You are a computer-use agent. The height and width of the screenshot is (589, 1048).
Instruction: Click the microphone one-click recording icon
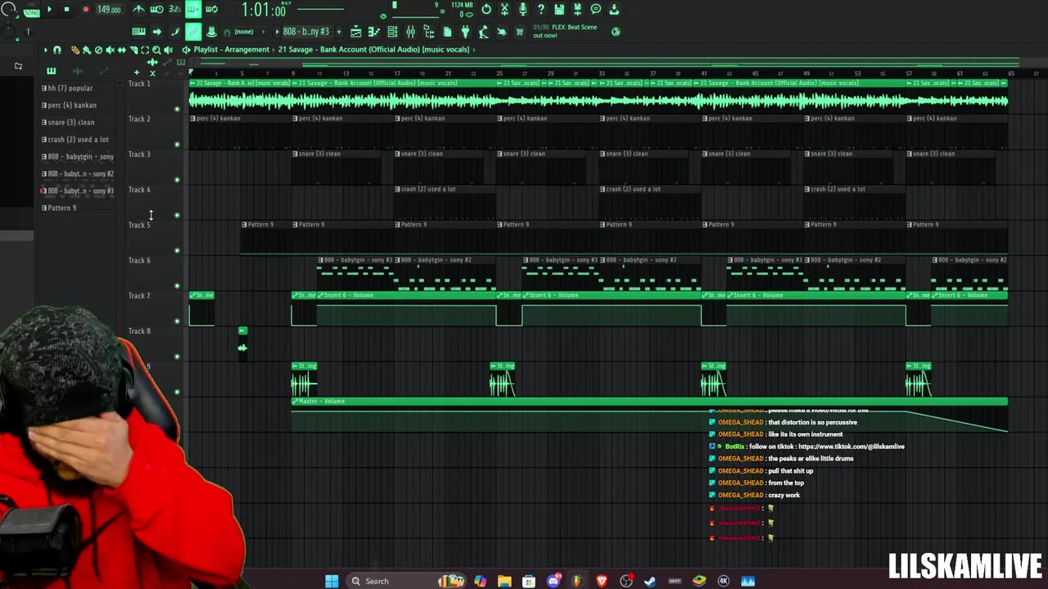[x=523, y=10]
